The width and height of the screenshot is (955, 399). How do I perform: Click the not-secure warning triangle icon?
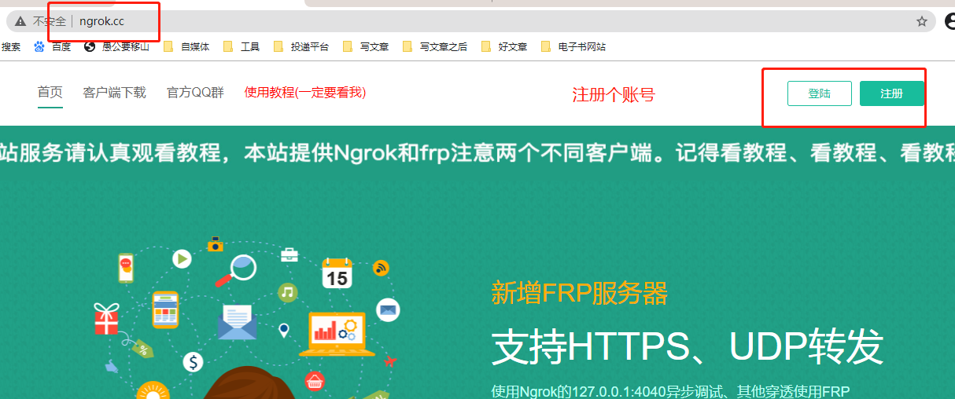click(20, 21)
